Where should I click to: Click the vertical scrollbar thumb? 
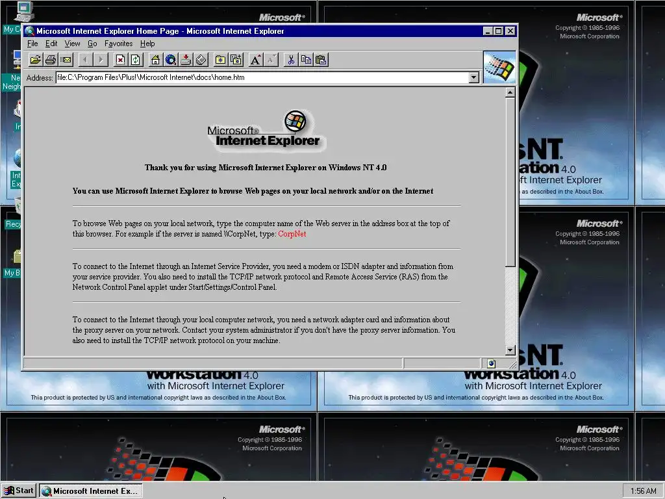point(510,182)
